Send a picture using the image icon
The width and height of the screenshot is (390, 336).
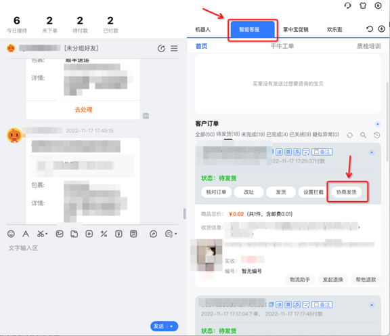(60, 234)
